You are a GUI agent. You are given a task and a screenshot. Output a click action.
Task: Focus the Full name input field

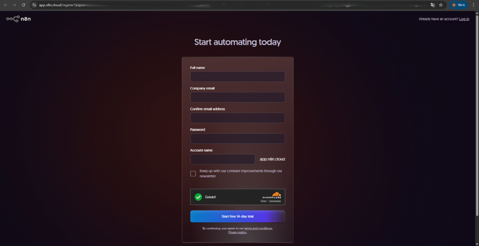coord(237,77)
